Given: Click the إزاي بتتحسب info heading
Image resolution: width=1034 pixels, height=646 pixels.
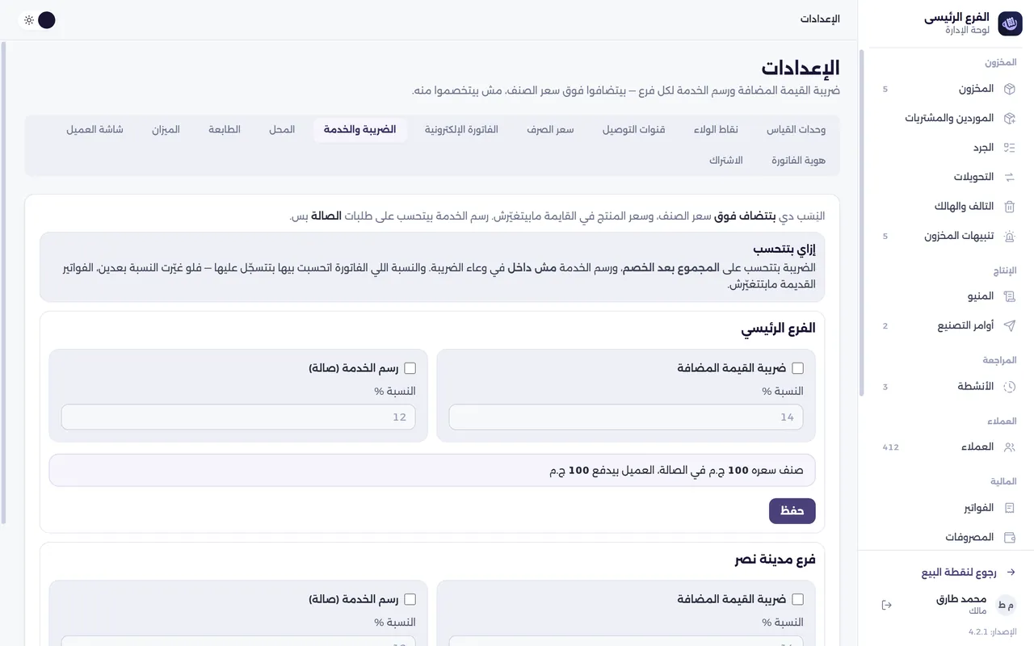Looking at the screenshot, I should coord(784,250).
